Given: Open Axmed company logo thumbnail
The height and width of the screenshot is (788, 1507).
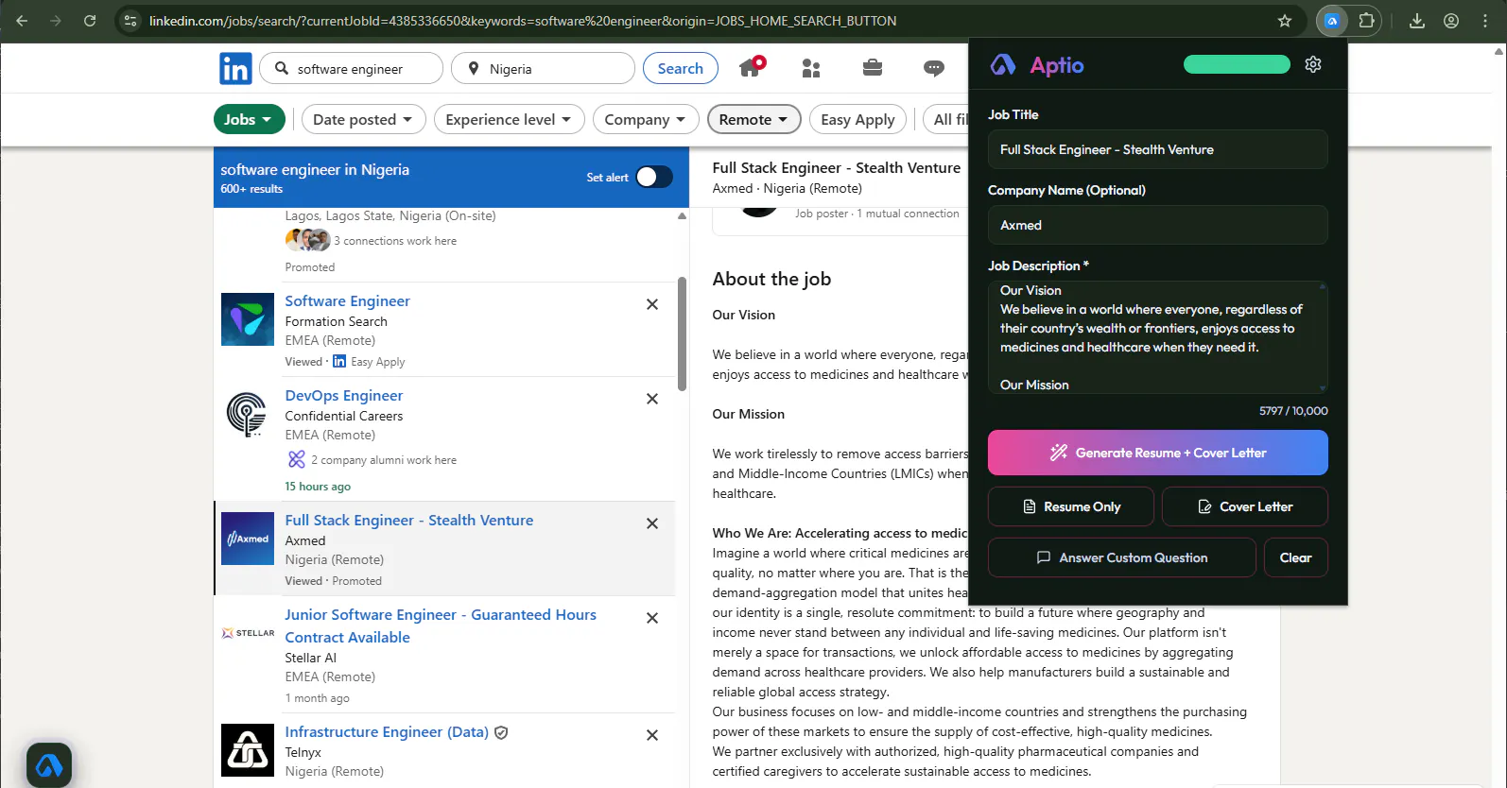Looking at the screenshot, I should pyautogui.click(x=248, y=539).
